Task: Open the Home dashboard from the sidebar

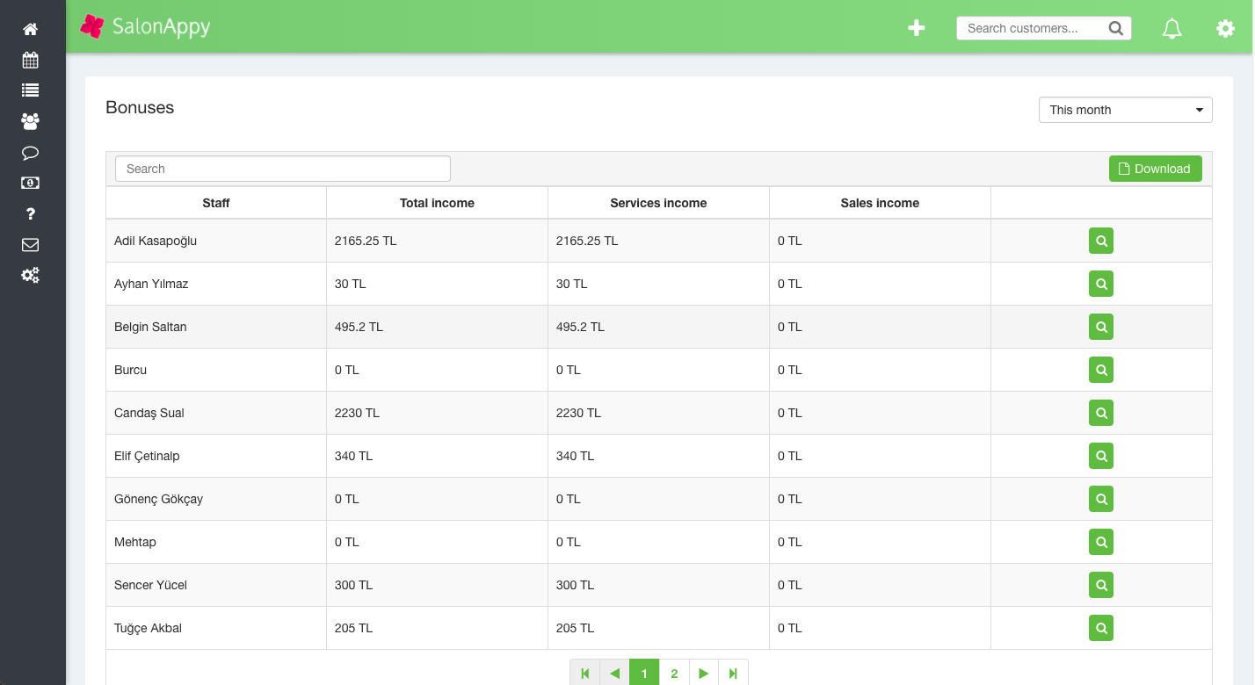Action: [30, 28]
